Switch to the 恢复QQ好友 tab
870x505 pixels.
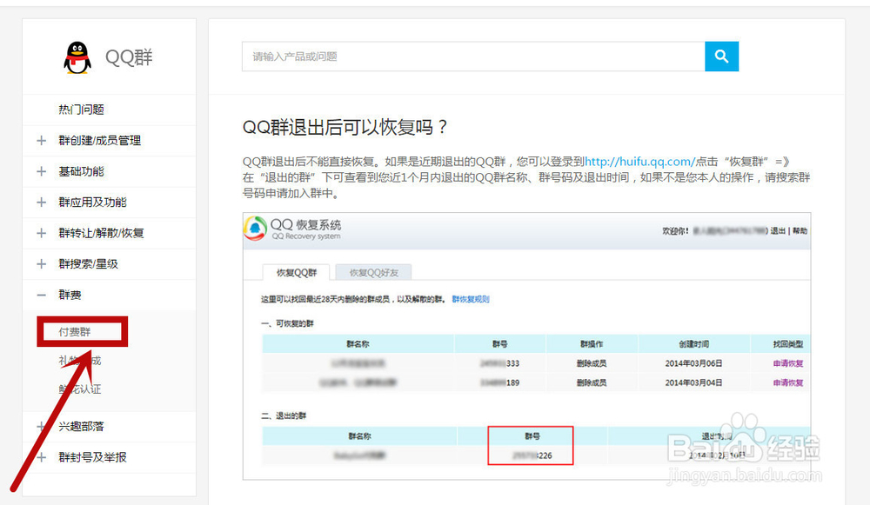tap(375, 272)
